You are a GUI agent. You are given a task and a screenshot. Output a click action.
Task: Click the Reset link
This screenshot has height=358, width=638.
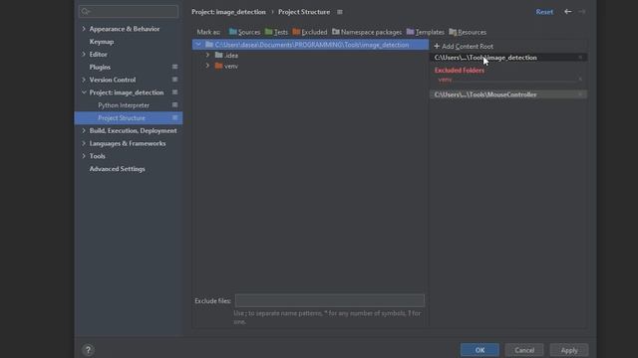coord(544,12)
